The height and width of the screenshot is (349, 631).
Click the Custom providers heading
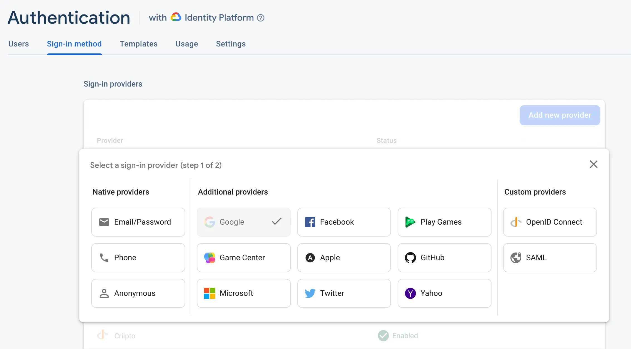click(535, 192)
